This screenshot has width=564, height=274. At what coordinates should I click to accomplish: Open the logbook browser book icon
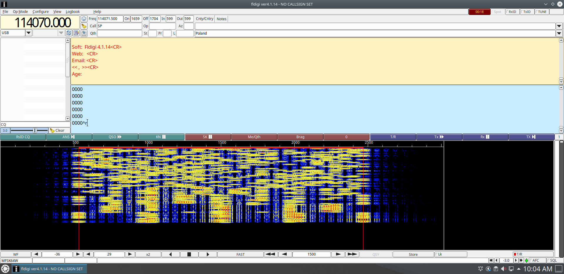coord(76,33)
